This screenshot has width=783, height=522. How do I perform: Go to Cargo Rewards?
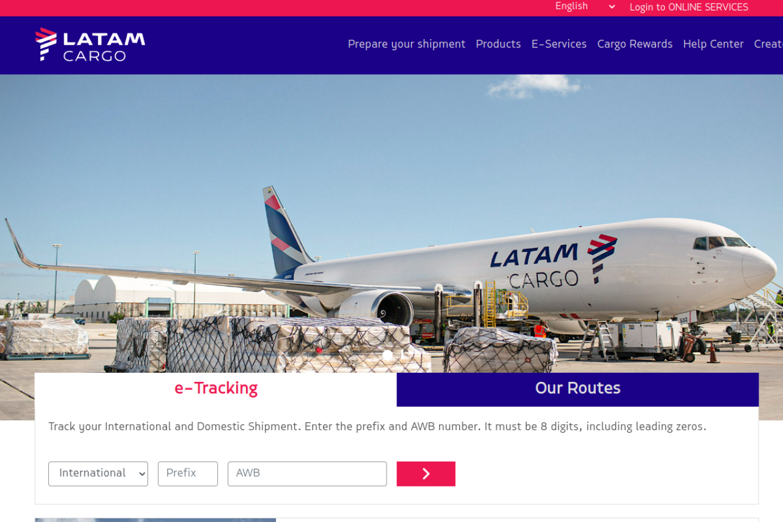pyautogui.click(x=635, y=44)
